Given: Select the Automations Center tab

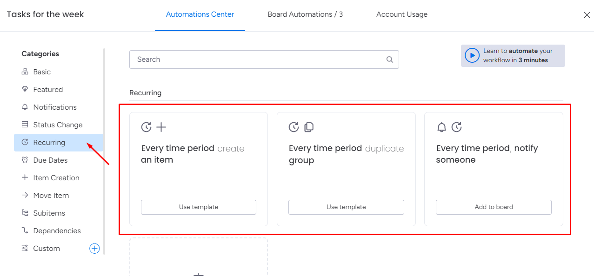Looking at the screenshot, I should [x=200, y=14].
